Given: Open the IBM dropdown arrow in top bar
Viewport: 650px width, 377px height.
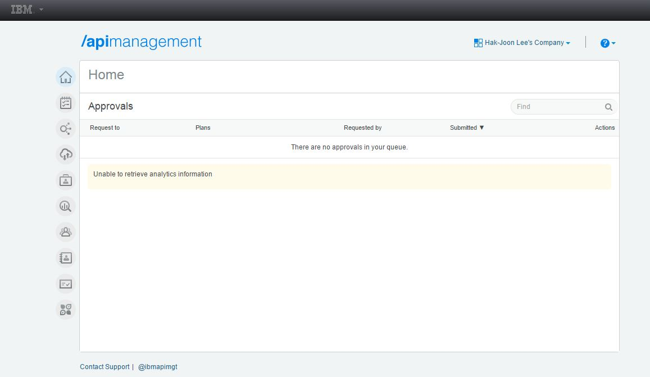Looking at the screenshot, I should (x=41, y=10).
